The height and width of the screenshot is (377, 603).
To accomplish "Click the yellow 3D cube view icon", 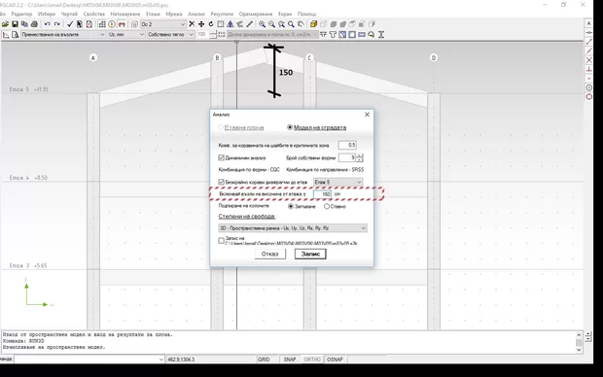I will (x=313, y=24).
